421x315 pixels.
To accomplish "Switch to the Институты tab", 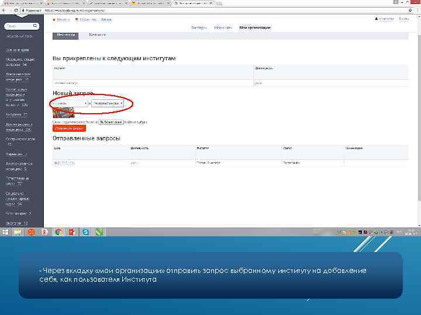I will 65,35.
